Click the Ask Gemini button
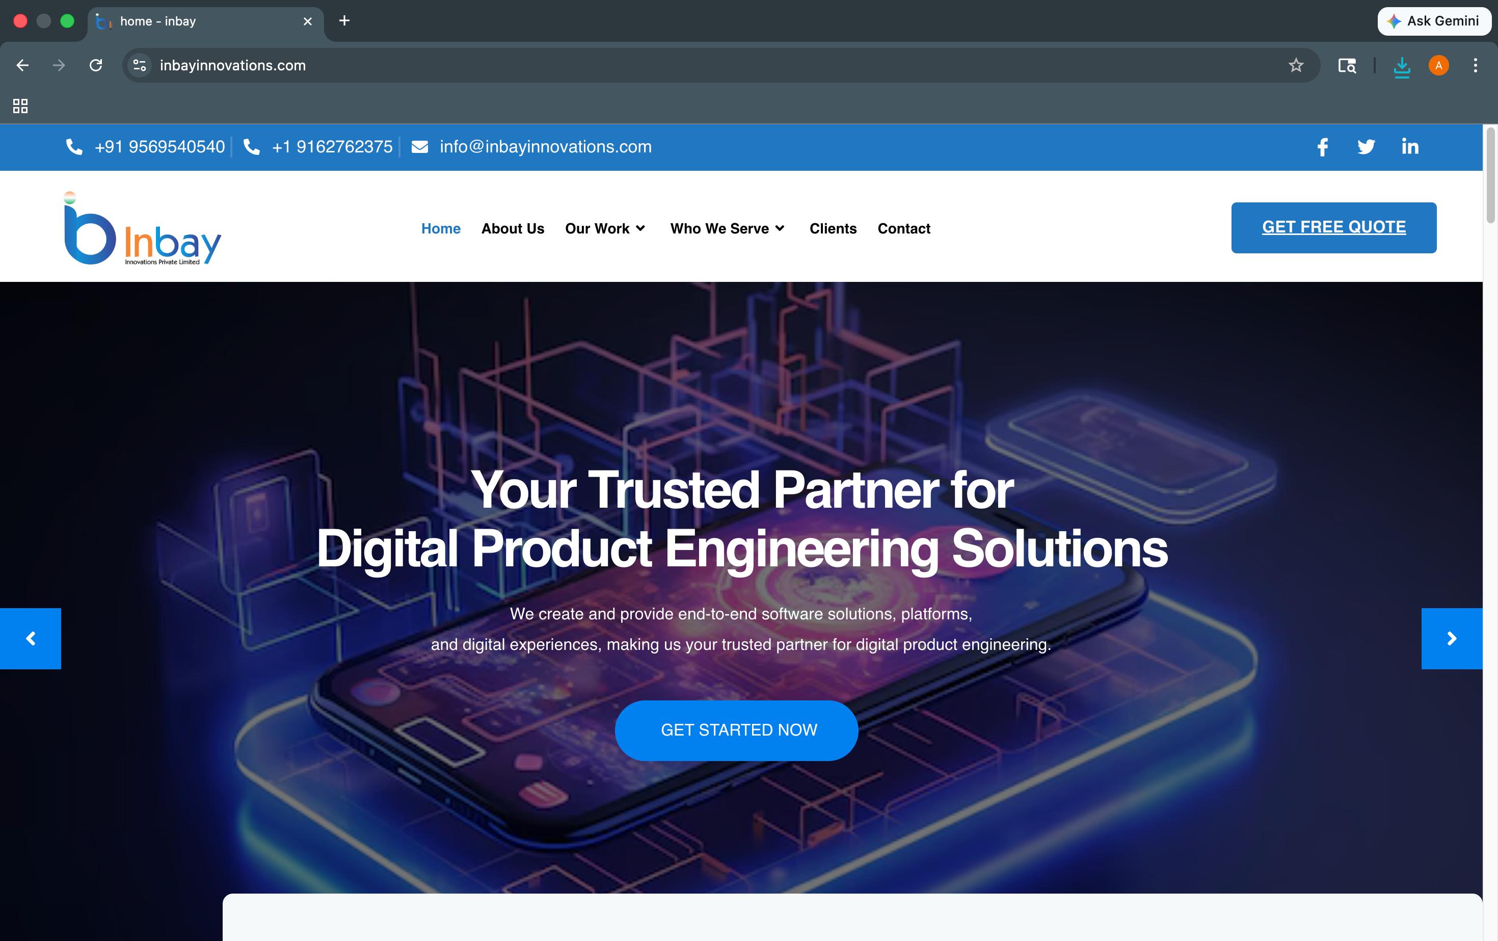The image size is (1498, 941). click(1434, 21)
